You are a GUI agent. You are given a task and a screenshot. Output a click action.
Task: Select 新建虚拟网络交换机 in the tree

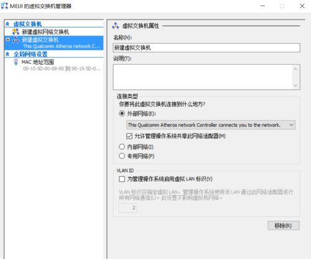(x=45, y=32)
